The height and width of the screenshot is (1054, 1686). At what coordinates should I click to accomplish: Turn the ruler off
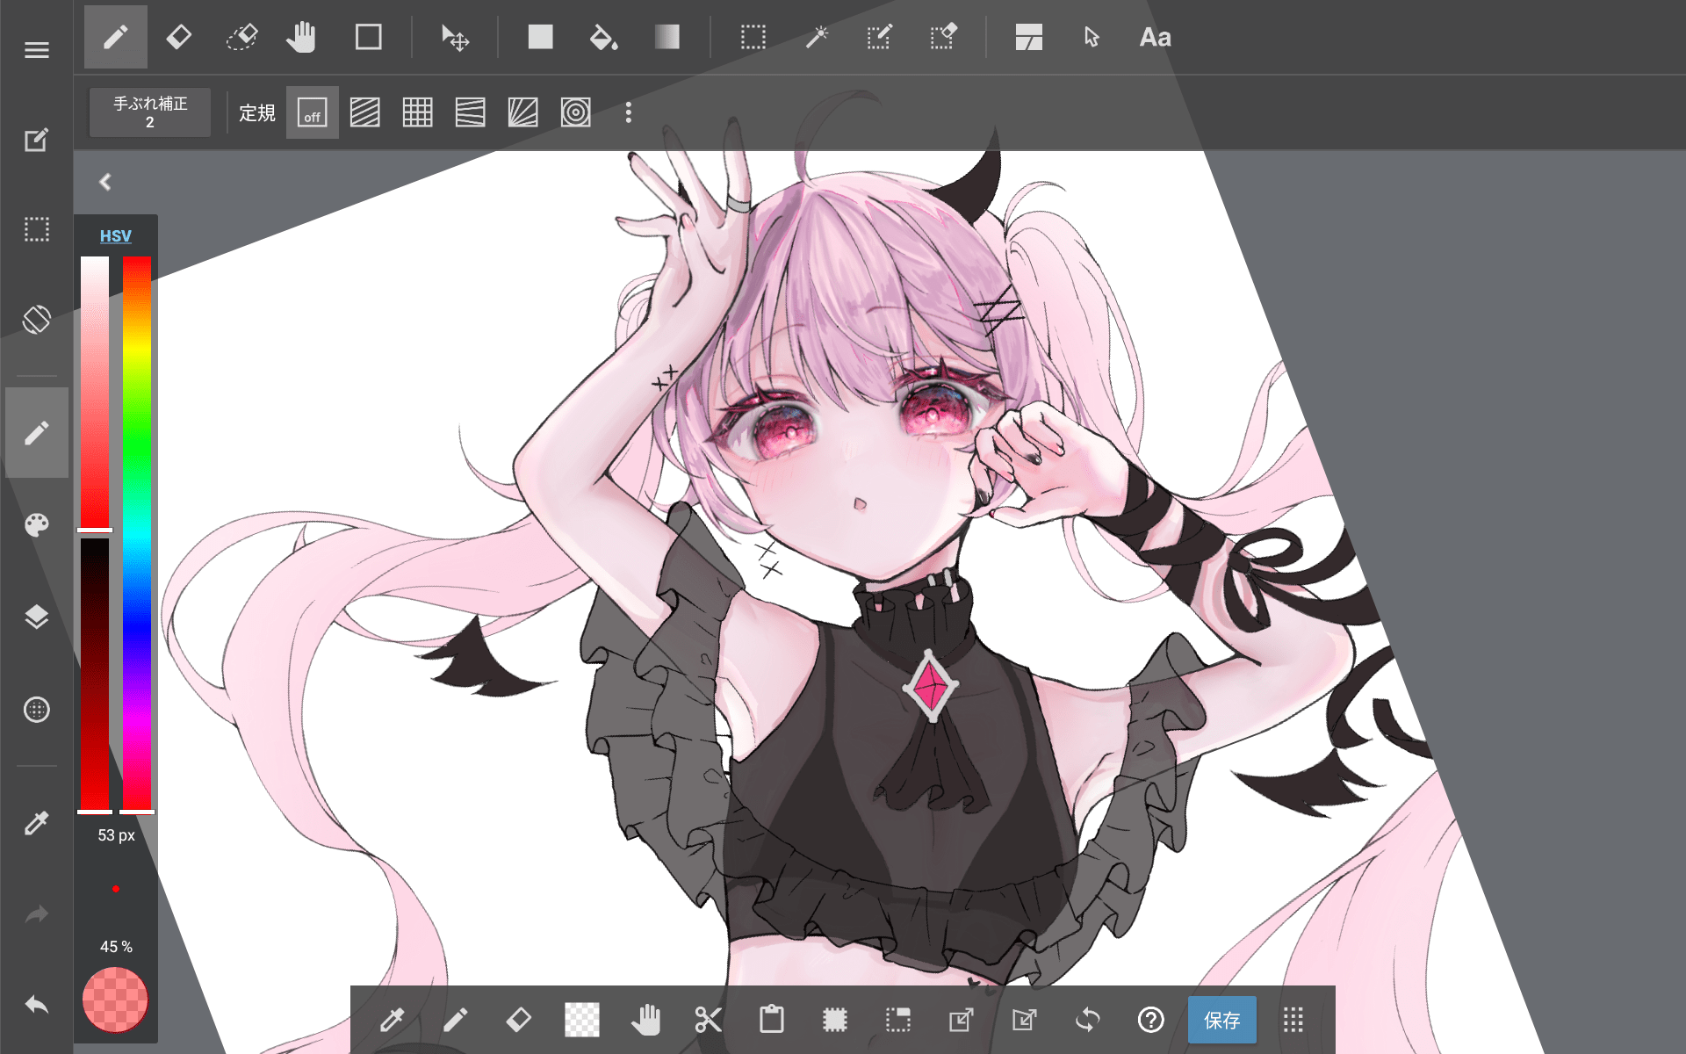(312, 112)
